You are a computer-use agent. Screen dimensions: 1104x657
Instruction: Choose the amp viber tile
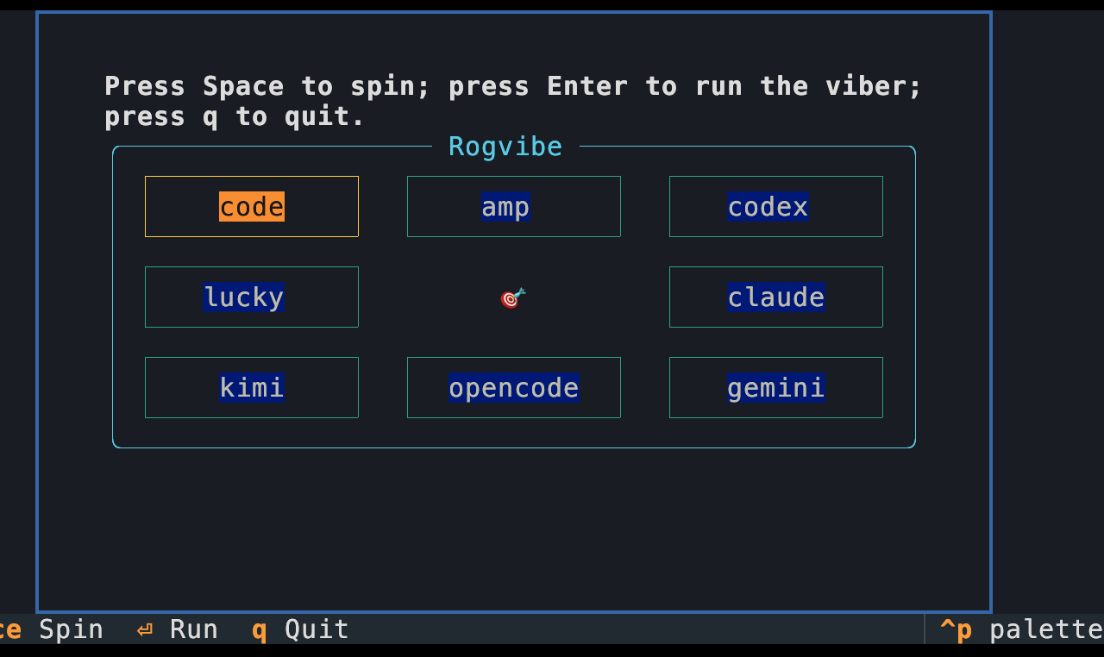click(514, 207)
